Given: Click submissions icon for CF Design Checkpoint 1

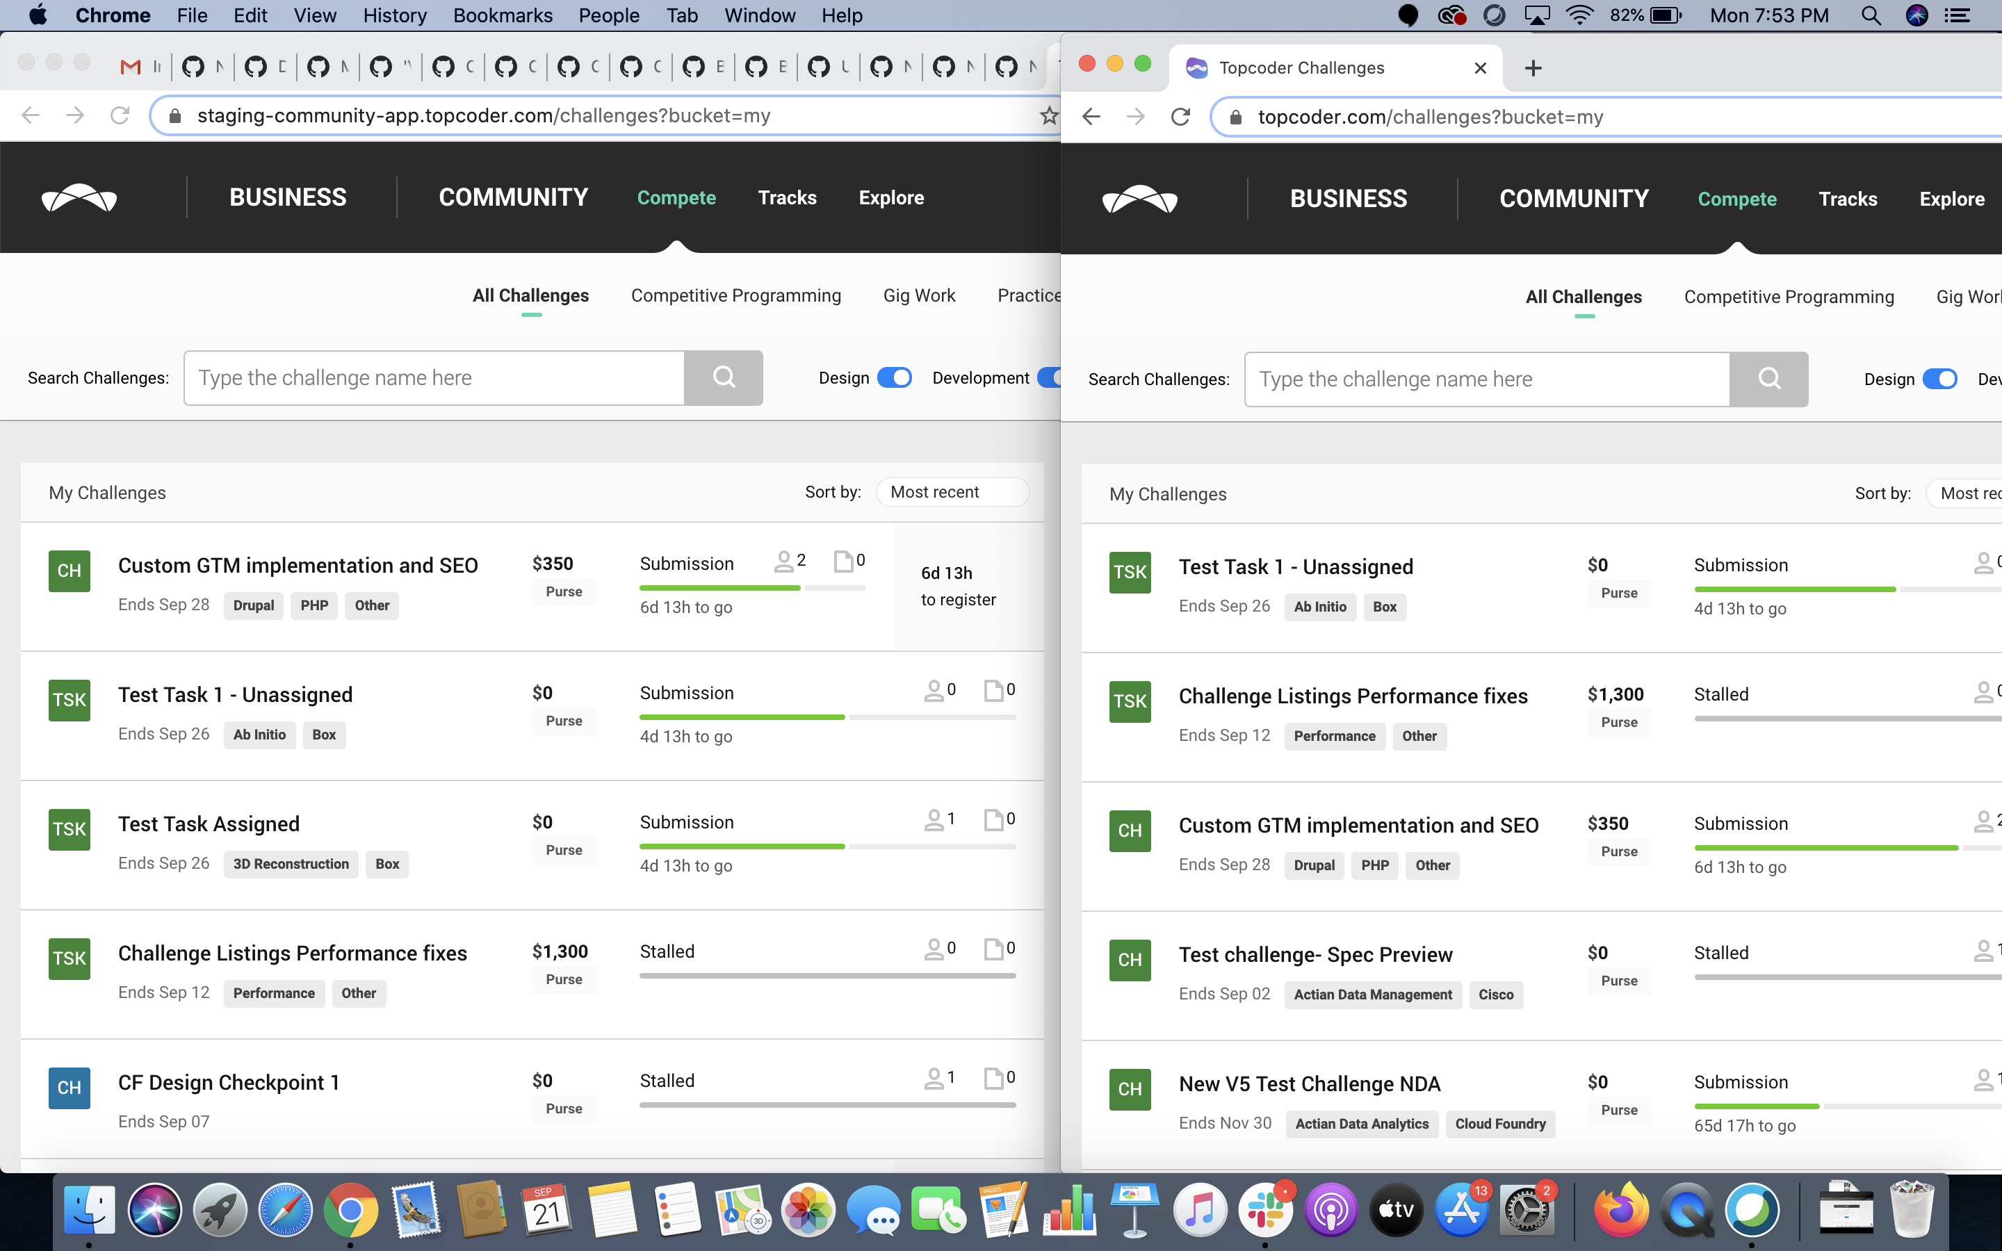Looking at the screenshot, I should tap(993, 1077).
